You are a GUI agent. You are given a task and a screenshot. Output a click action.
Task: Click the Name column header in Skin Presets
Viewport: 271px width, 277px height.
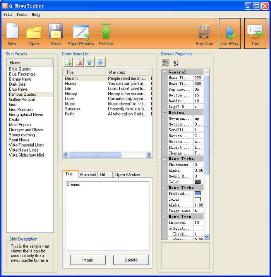coord(30,63)
